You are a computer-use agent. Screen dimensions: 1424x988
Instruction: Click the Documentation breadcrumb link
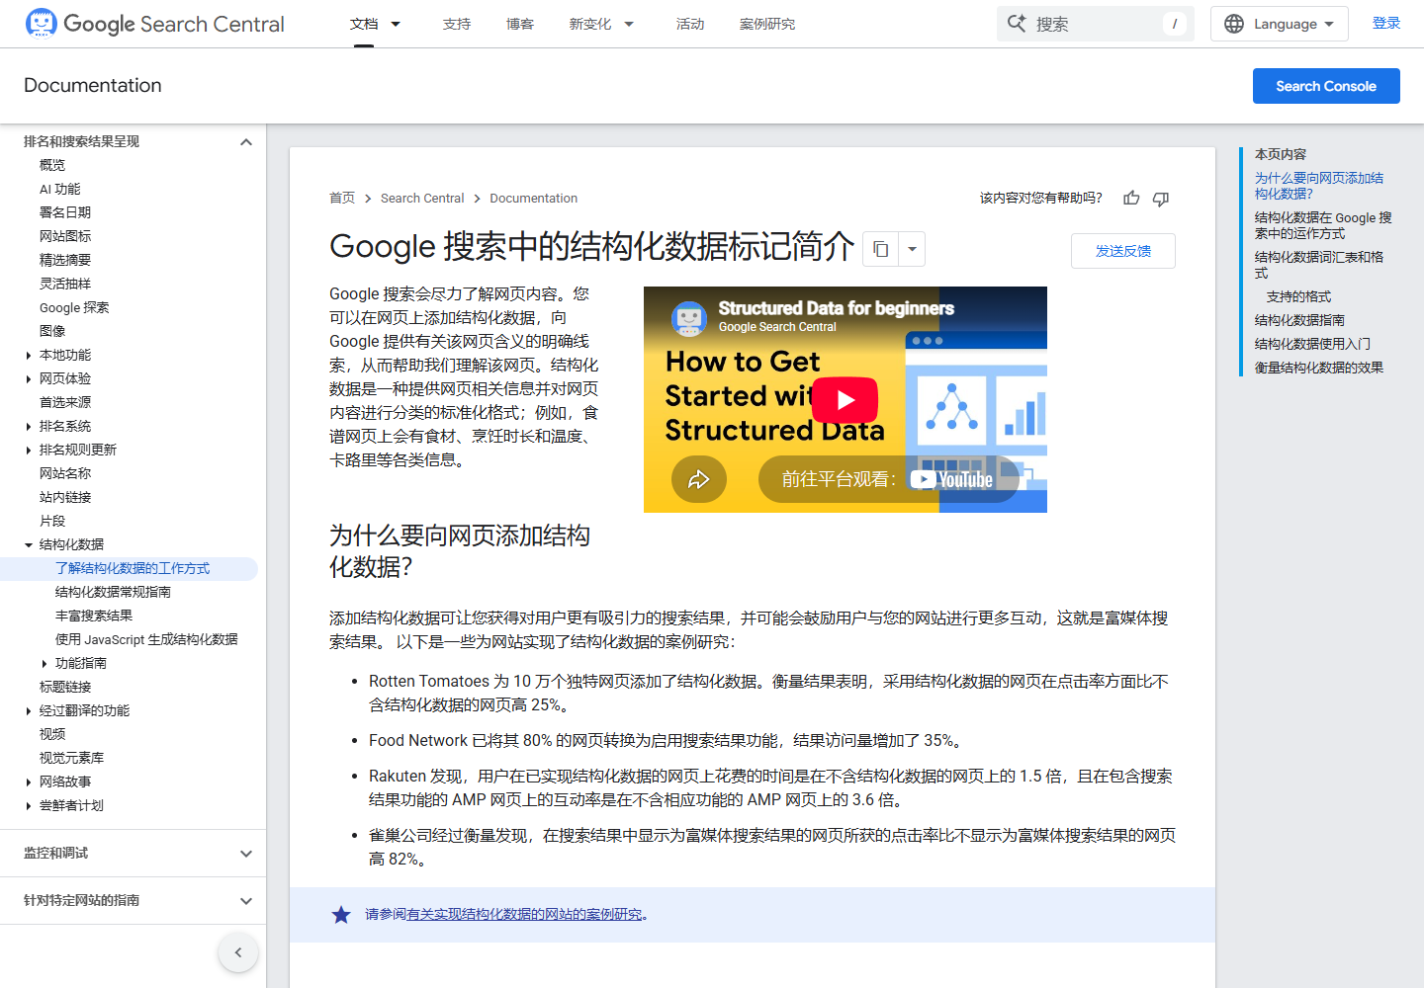[x=534, y=199]
